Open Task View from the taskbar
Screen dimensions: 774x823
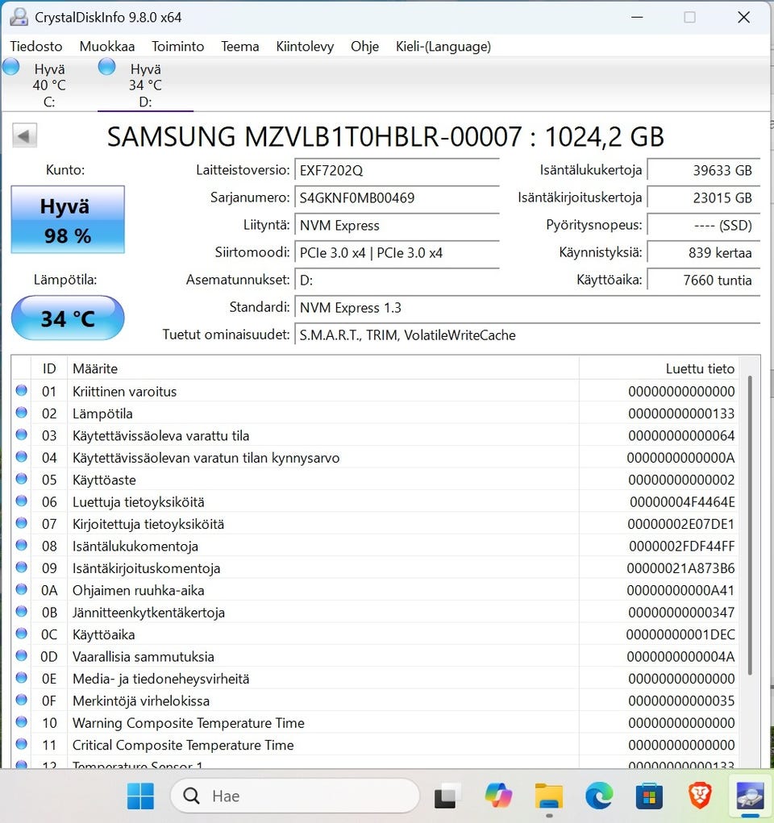tap(447, 796)
